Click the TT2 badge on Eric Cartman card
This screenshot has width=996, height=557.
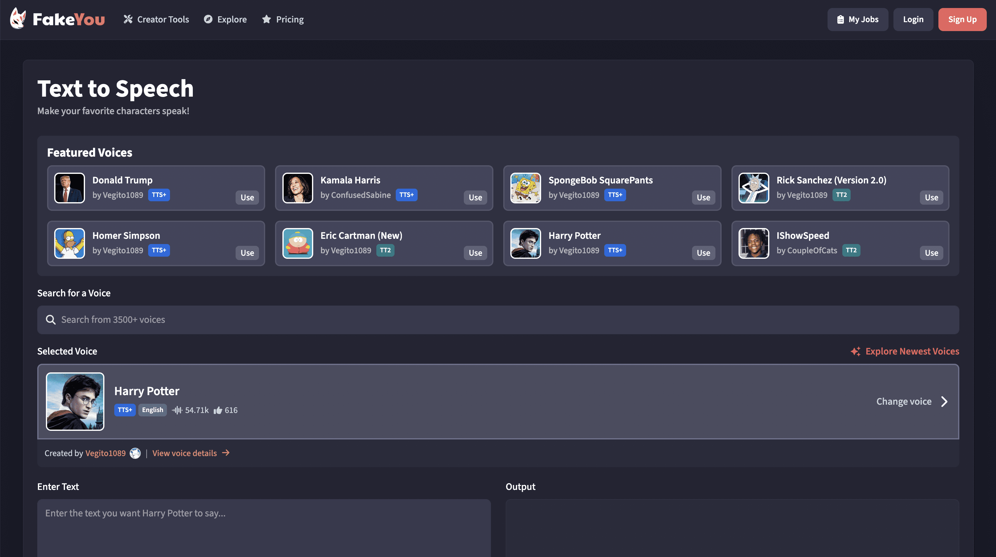385,251
